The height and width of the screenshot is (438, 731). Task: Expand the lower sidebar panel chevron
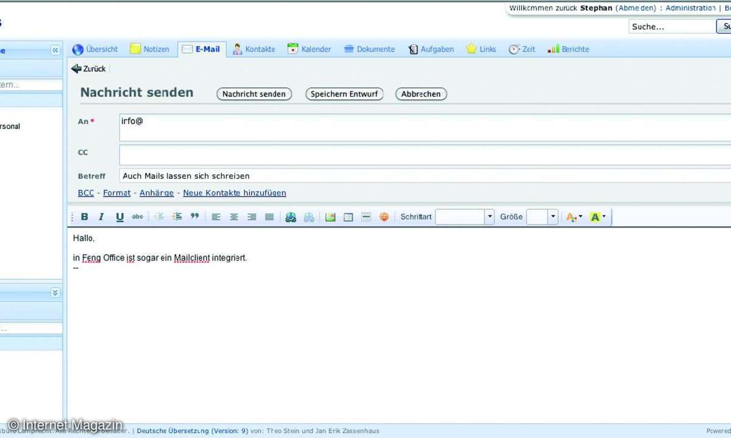pyautogui.click(x=55, y=293)
